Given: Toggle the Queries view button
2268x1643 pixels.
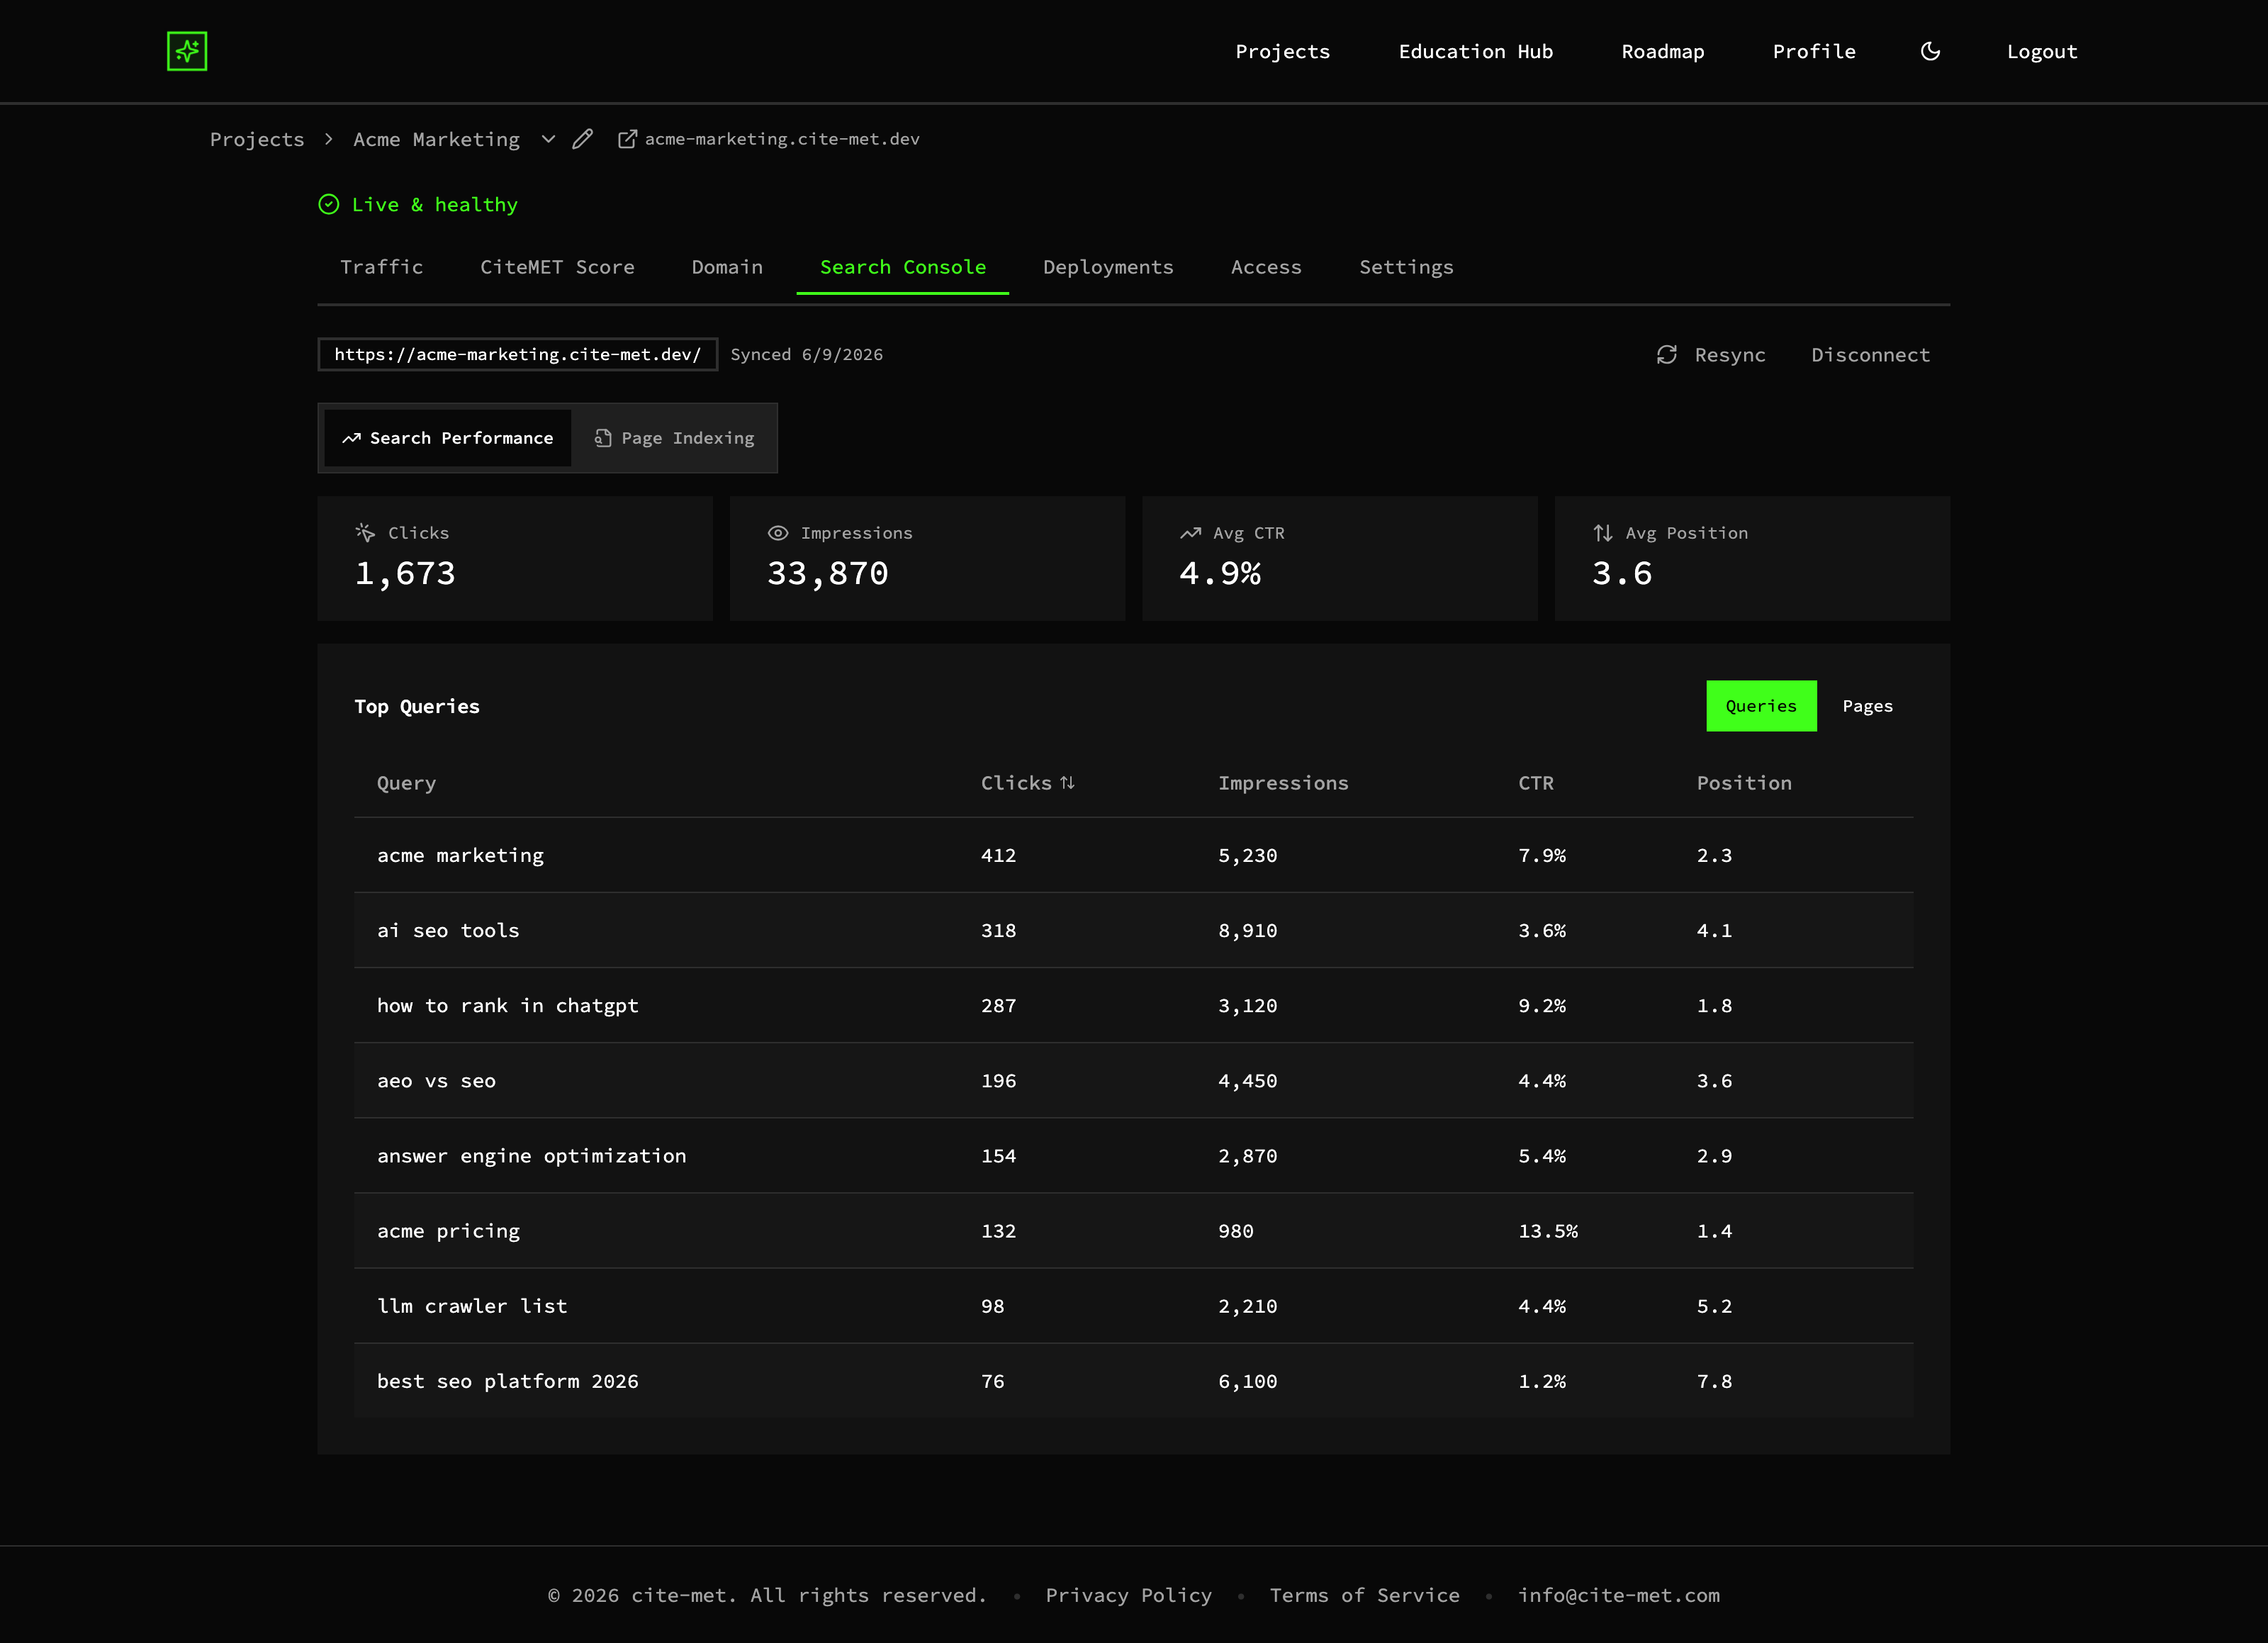Looking at the screenshot, I should click(1761, 706).
